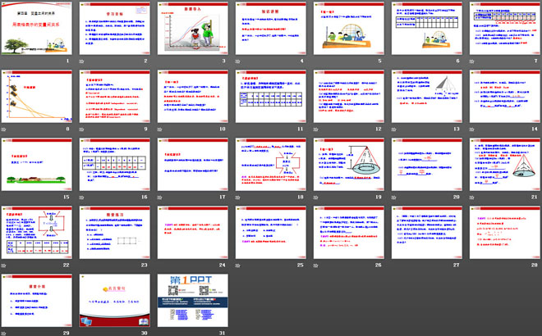The width and height of the screenshot is (542, 336).
Task: Select slide 2 learning objectives thumbnail
Action: 115,29
